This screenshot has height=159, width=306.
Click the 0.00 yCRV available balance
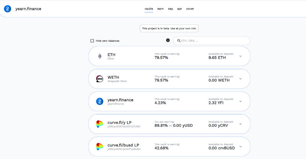pos(218,126)
